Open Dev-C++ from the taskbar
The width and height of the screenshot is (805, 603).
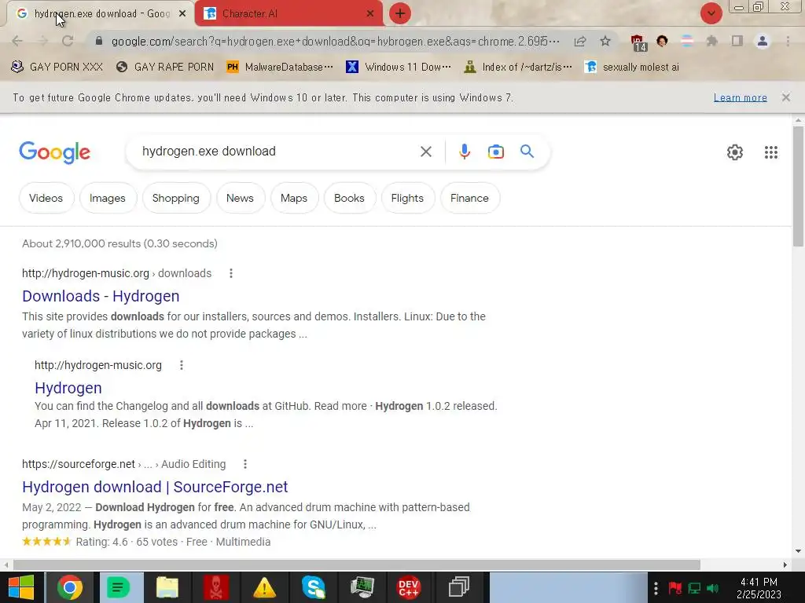[409, 587]
